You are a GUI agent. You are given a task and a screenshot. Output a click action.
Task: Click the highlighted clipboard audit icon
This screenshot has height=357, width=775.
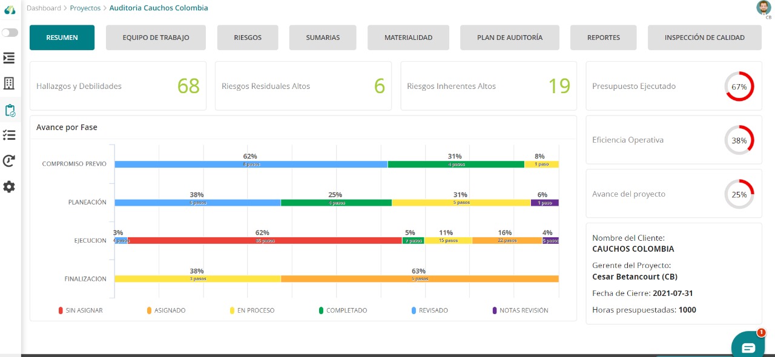click(8, 110)
